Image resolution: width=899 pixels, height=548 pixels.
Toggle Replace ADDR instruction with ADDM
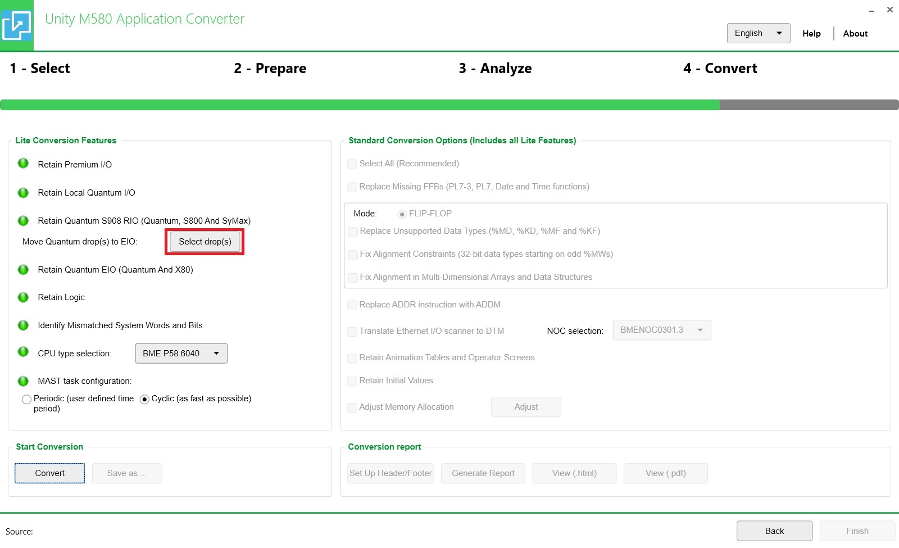pyautogui.click(x=352, y=305)
